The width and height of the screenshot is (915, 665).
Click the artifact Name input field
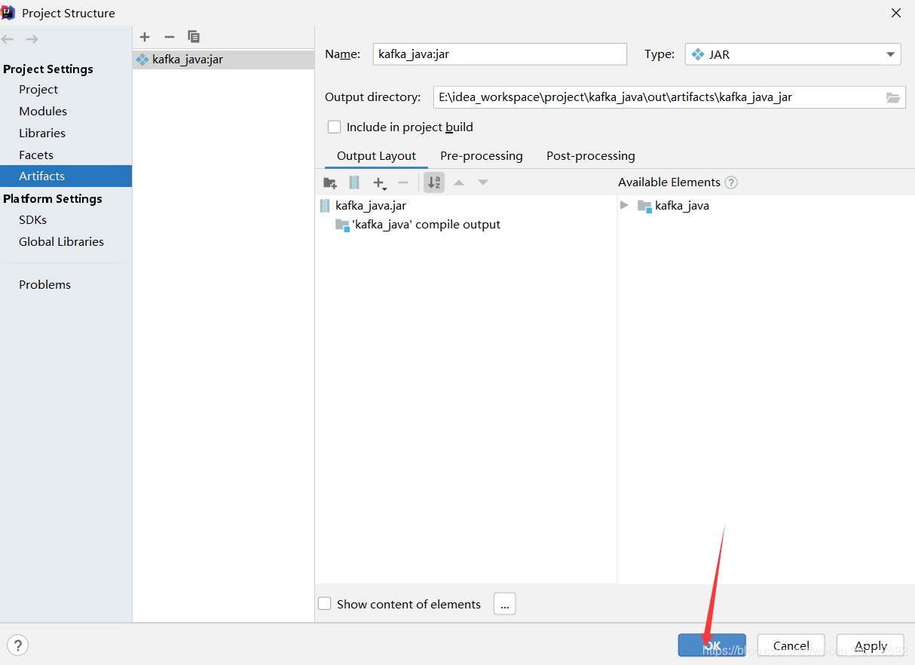(x=500, y=54)
